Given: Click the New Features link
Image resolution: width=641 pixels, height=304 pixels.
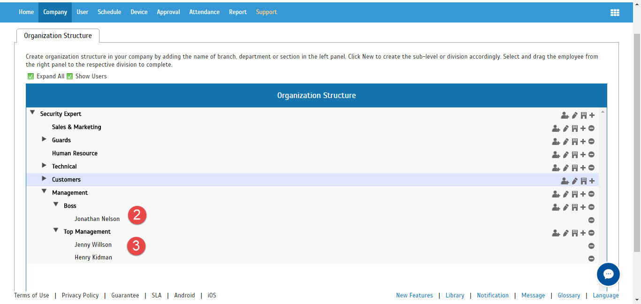Looking at the screenshot, I should click(x=414, y=295).
